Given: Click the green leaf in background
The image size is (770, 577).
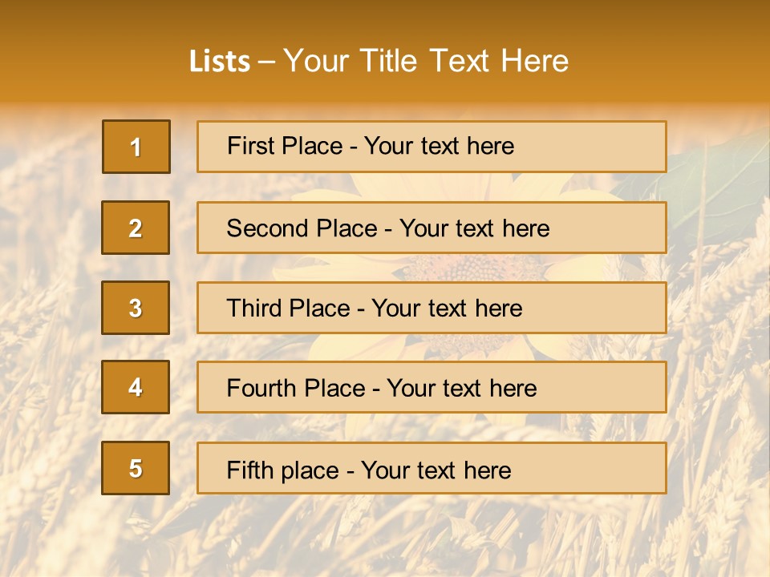Looking at the screenshot, I should (x=717, y=187).
